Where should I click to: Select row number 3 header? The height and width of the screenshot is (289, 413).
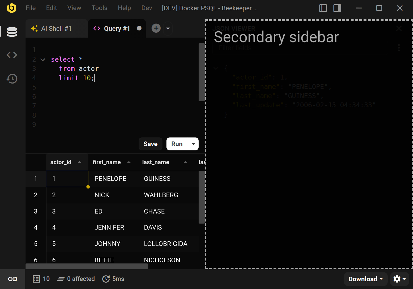(x=36, y=212)
